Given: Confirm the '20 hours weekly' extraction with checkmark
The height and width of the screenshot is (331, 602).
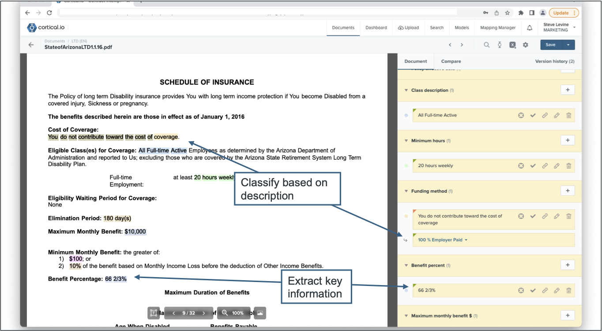Looking at the screenshot, I should 533,165.
